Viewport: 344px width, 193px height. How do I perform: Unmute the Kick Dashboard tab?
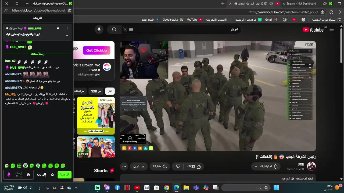325,3
